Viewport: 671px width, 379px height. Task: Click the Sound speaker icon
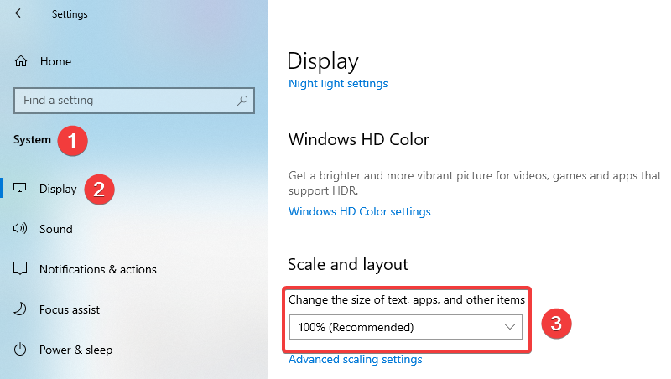19,228
